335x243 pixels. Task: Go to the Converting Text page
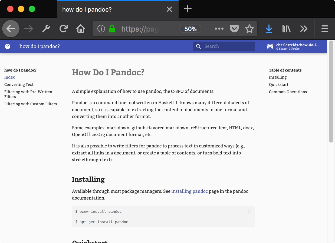(x=19, y=85)
